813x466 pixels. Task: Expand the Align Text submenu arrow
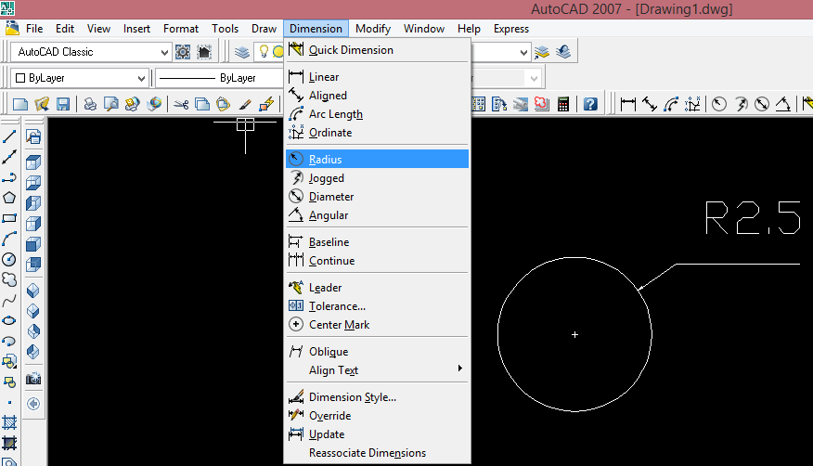pos(460,369)
